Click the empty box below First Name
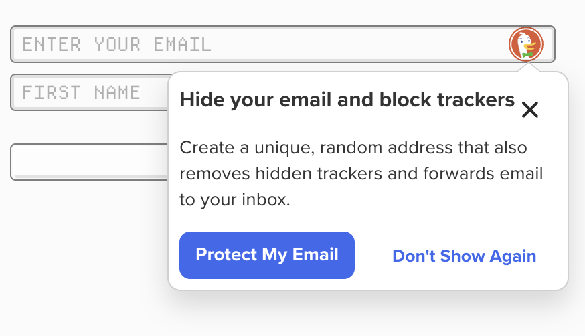 pyautogui.click(x=88, y=162)
